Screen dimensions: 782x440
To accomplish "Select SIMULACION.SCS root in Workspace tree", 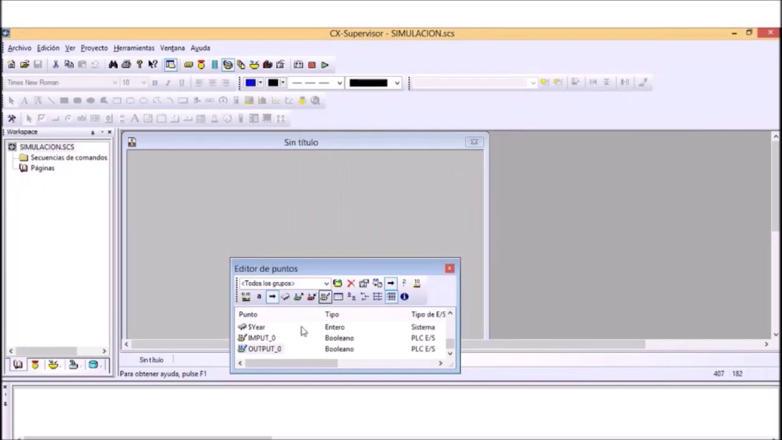I will (46, 147).
